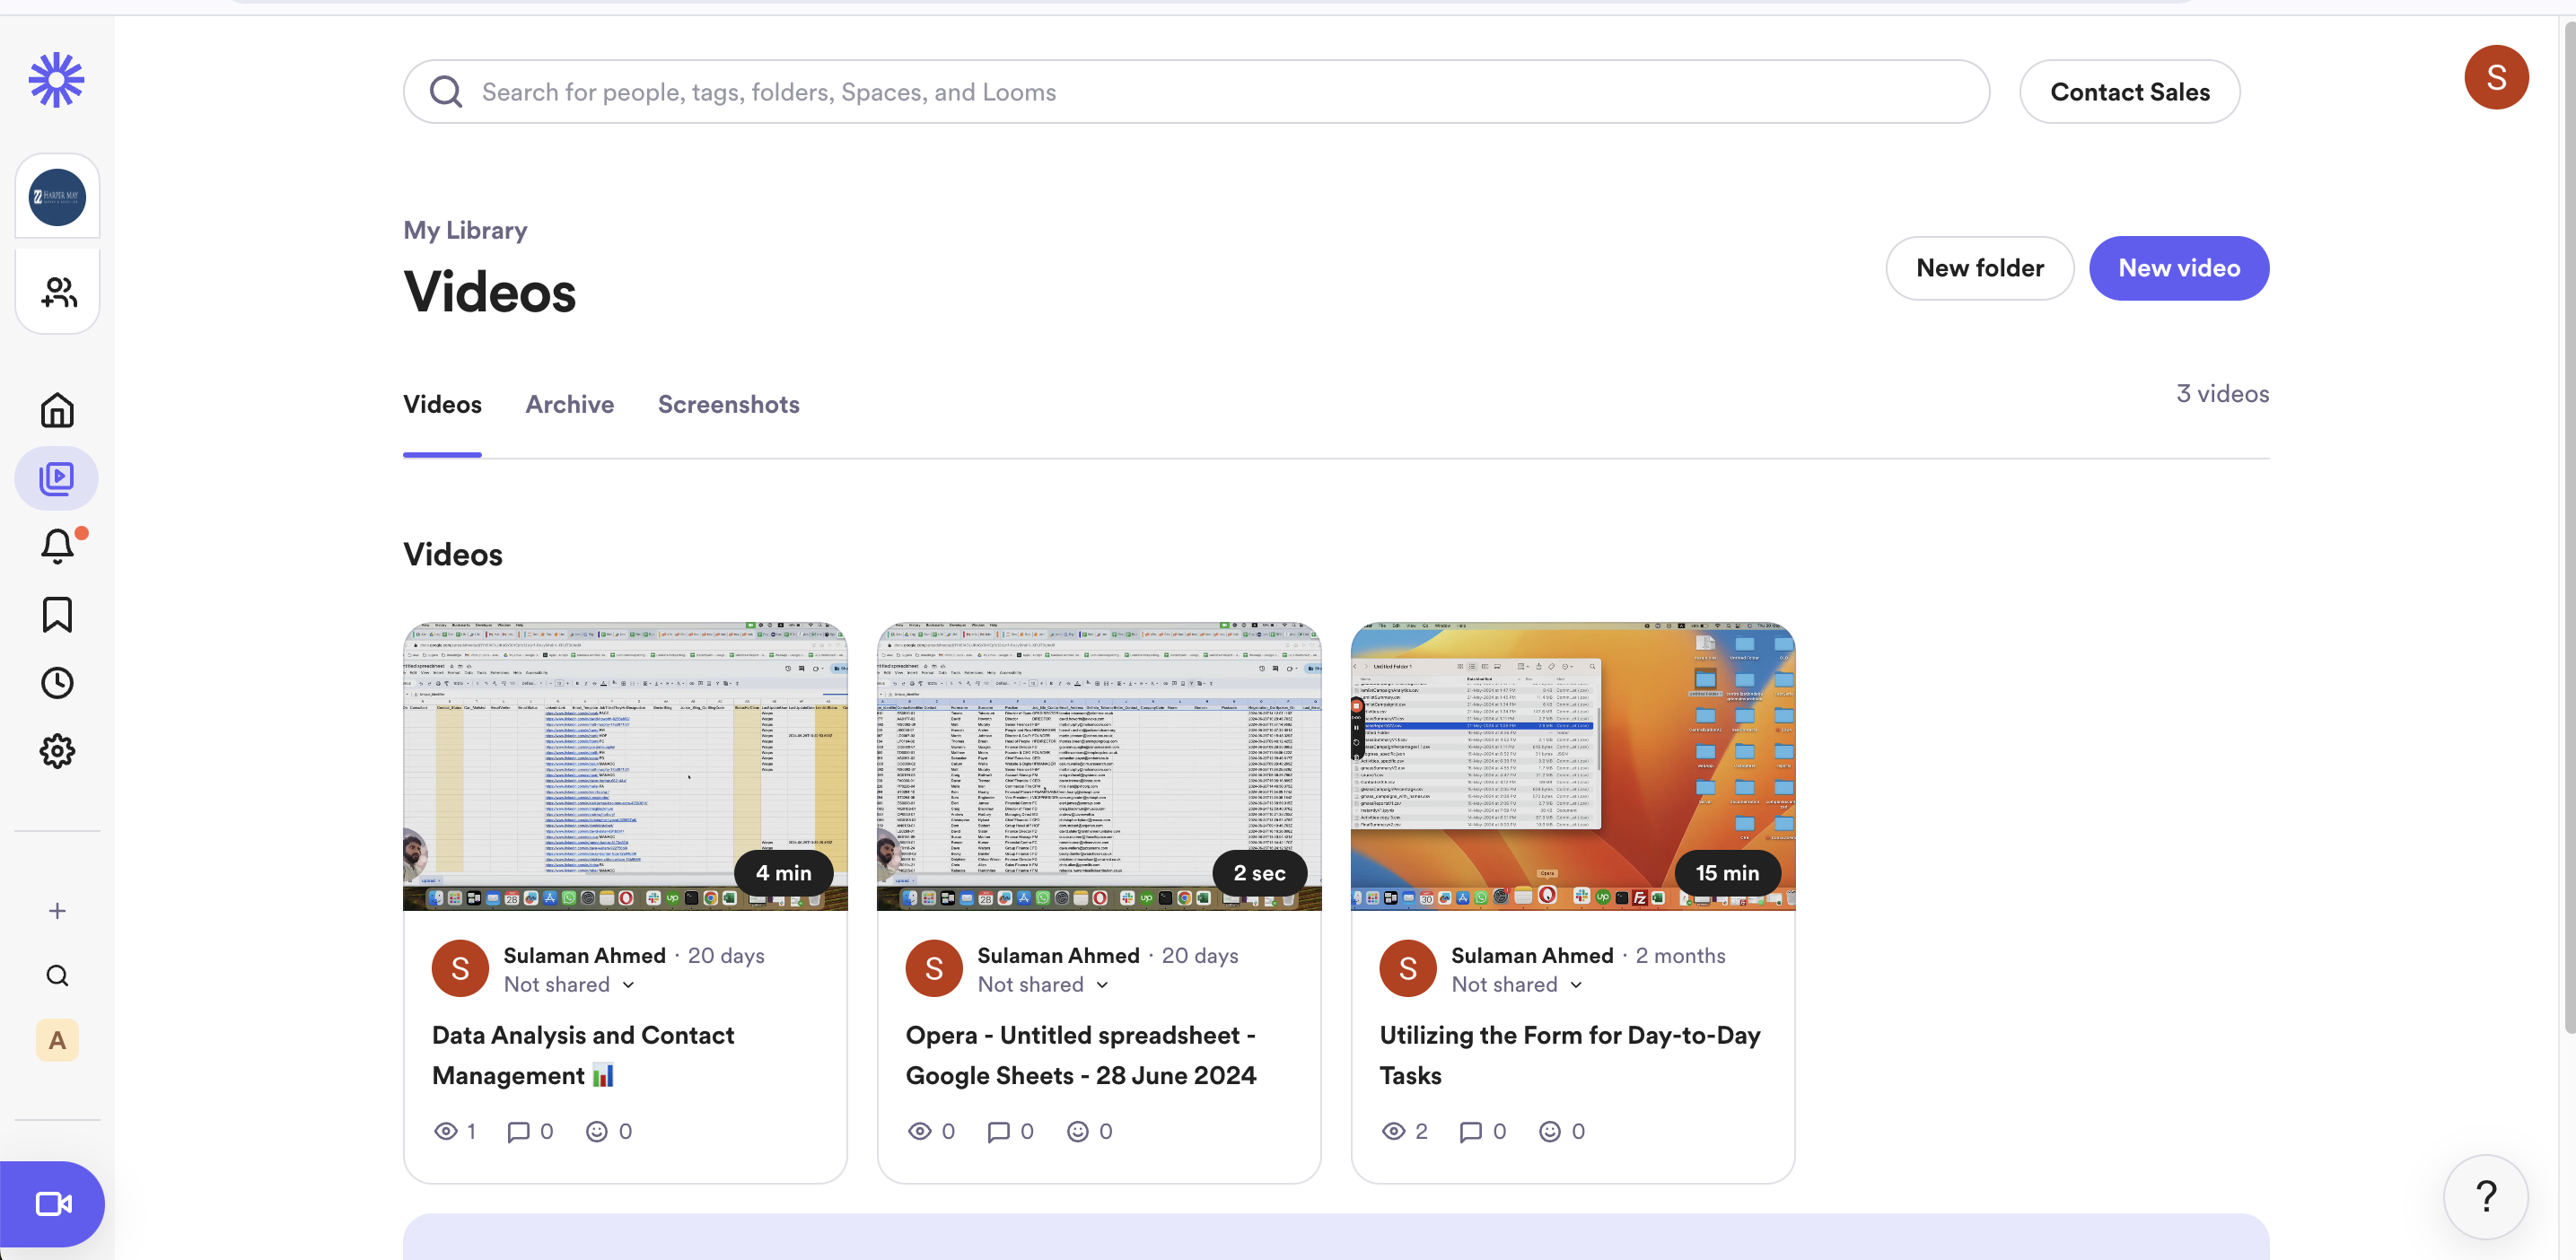The image size is (2576, 1260).
Task: Click the Contact Sales button
Action: click(2129, 92)
